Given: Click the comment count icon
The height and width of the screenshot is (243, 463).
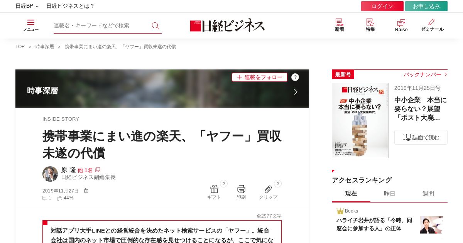Looking at the screenshot, I should pos(45,198).
